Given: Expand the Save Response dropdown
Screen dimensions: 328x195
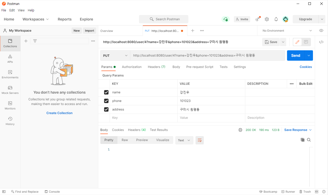Looking at the screenshot, I should point(298,130).
